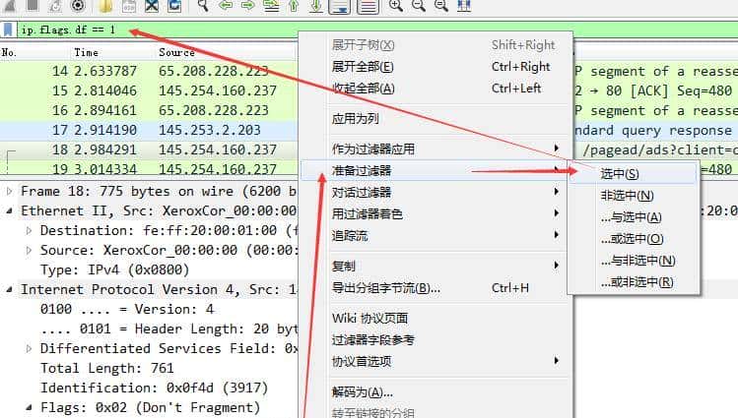738x418 pixels.
Task: Jump to the last packet
Action: pos(316,5)
